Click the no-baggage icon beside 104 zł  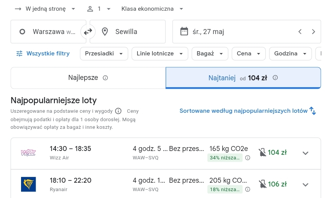click(x=262, y=153)
